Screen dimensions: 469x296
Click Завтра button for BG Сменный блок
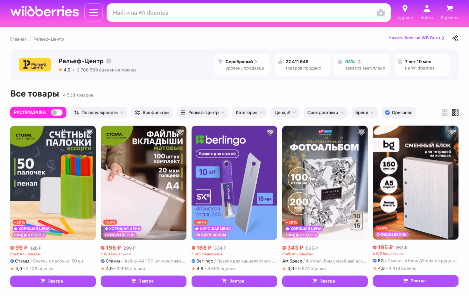[416, 281]
